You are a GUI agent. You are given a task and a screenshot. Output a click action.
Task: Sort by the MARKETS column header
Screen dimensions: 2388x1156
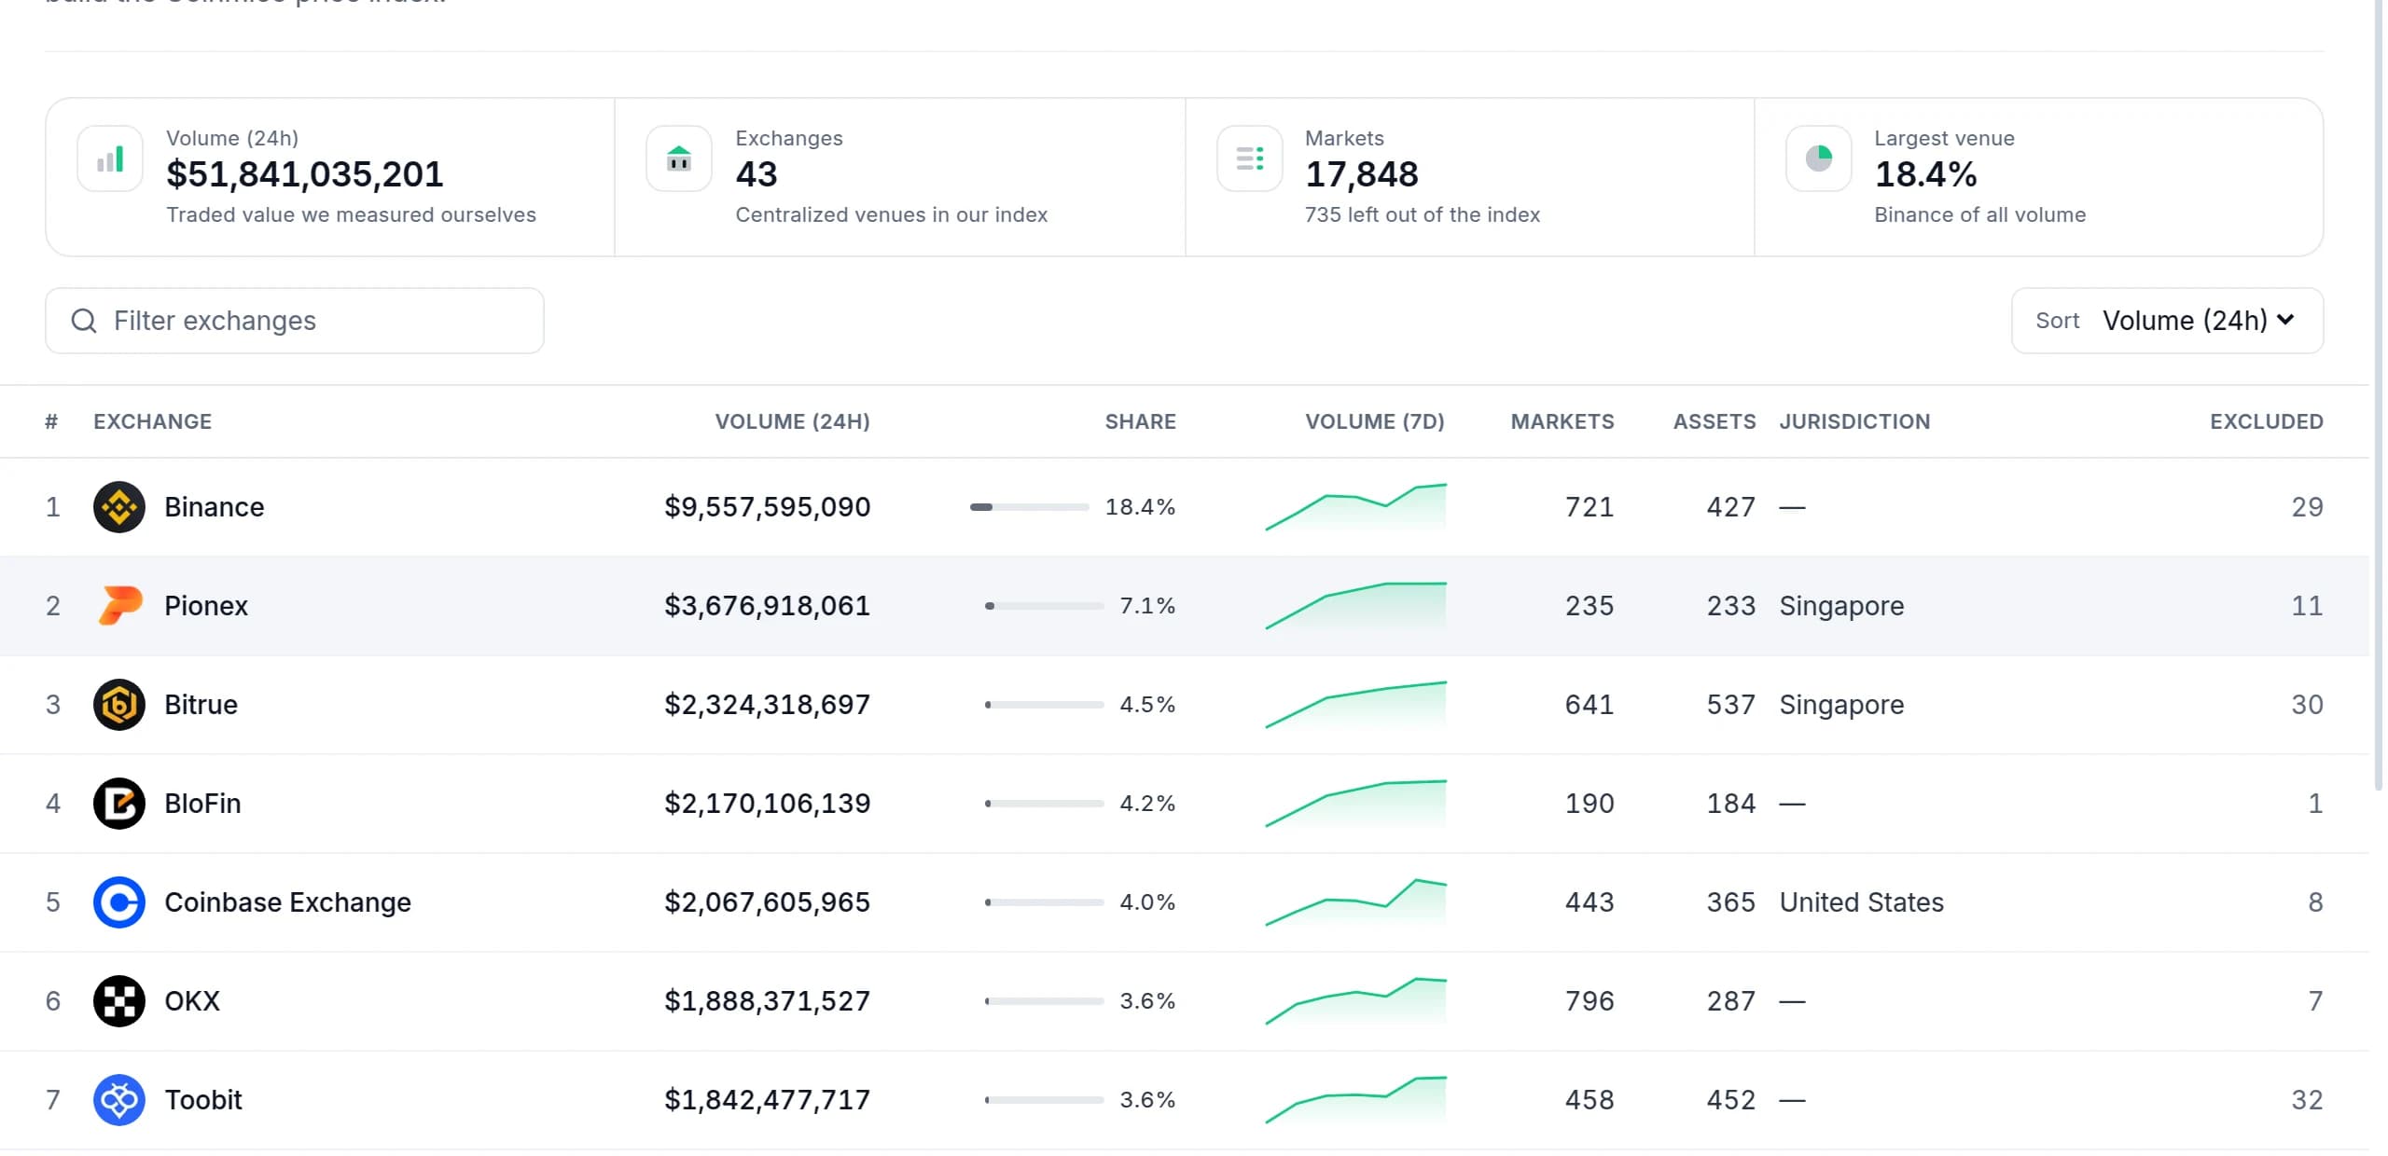tap(1562, 421)
